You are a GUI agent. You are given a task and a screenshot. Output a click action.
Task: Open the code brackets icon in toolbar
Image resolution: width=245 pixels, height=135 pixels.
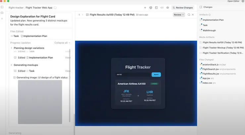click(x=162, y=8)
